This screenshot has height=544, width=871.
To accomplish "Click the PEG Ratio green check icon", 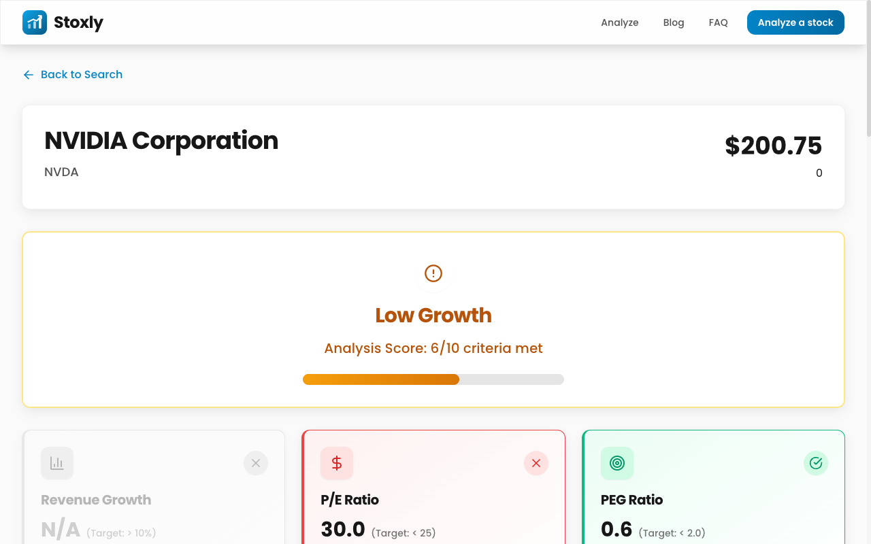I will (x=816, y=463).
